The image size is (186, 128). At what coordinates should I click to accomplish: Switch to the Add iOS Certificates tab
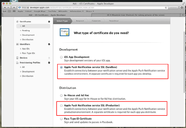point(47,15)
